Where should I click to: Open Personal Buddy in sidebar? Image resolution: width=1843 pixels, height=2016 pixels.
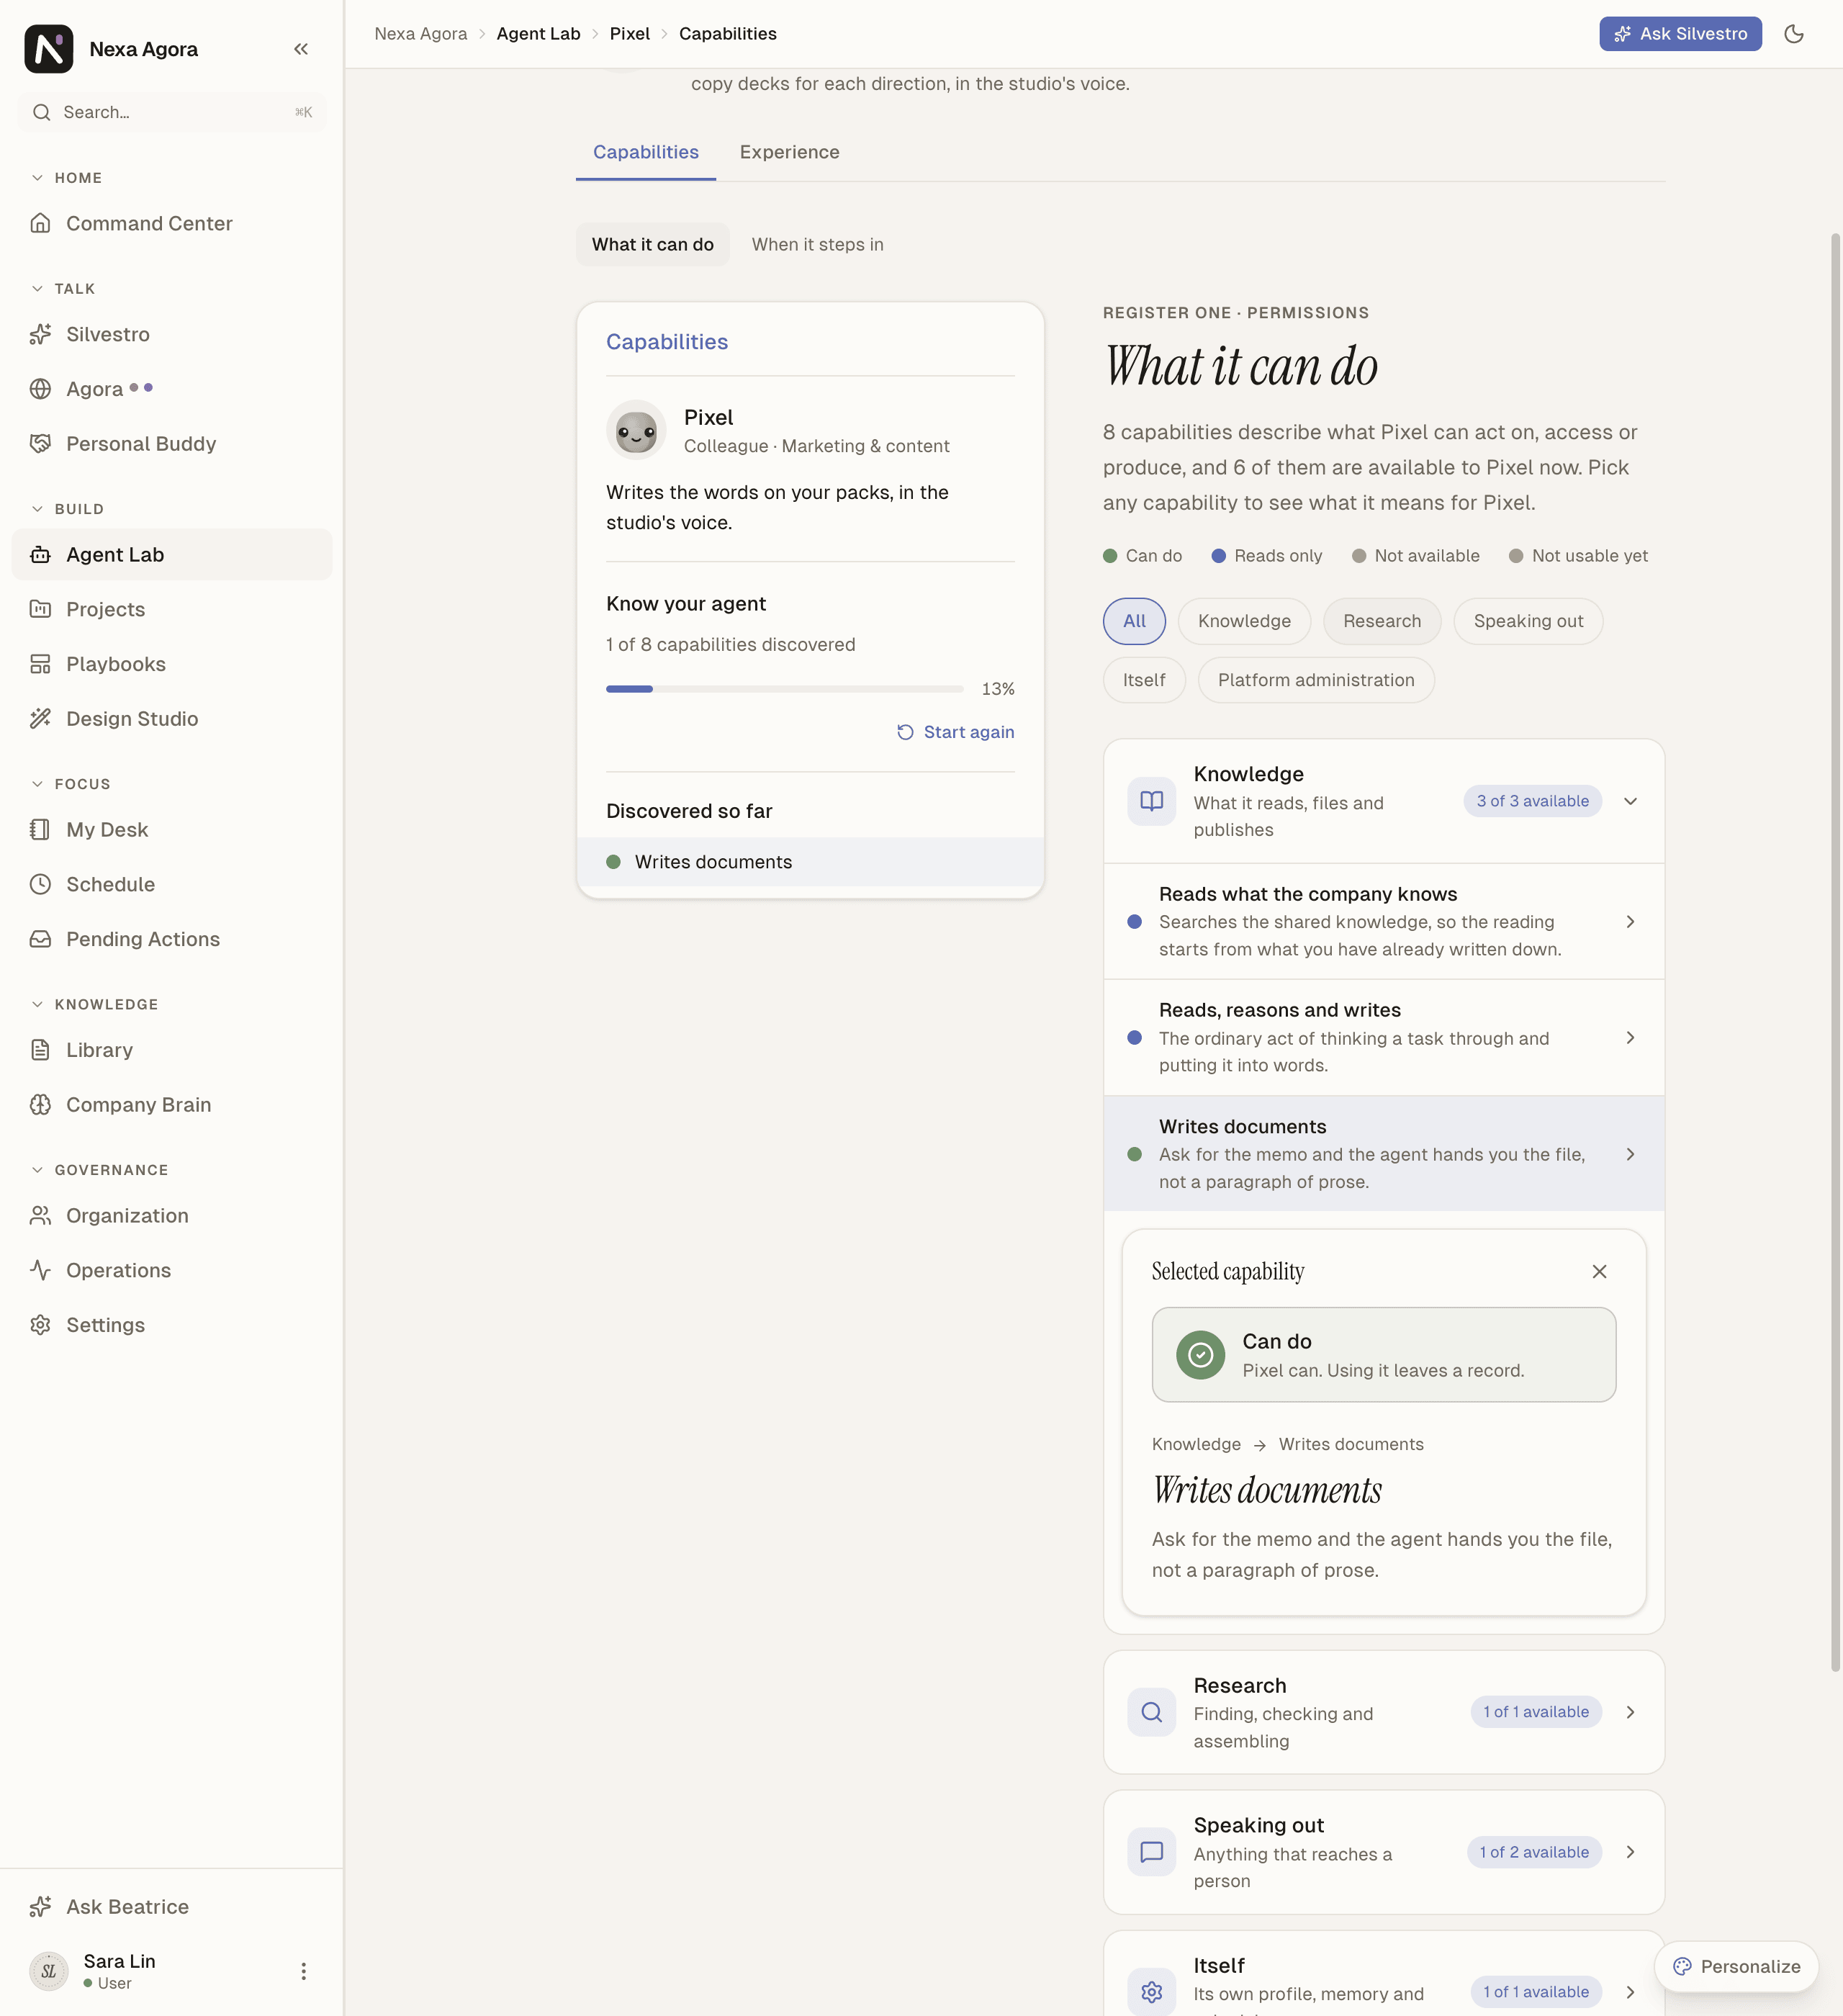pyautogui.click(x=172, y=444)
